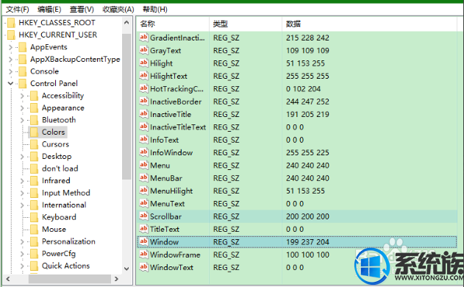464x287 pixels.
Task: Click InactiveBorder's string value icon
Action: [x=143, y=102]
